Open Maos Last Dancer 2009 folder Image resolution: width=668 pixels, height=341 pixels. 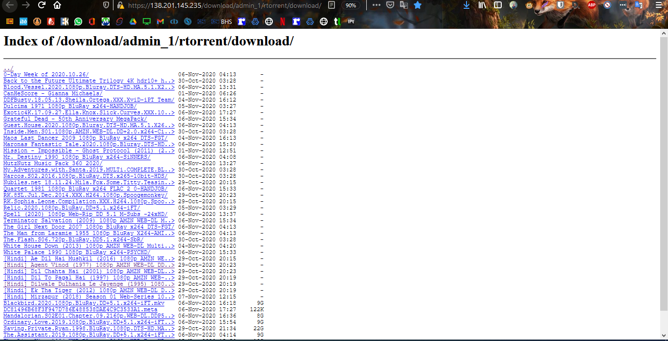click(86, 138)
